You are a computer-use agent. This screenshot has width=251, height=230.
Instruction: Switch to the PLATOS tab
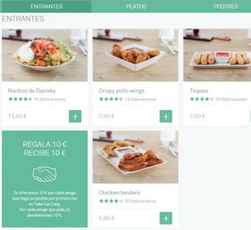pos(136,6)
